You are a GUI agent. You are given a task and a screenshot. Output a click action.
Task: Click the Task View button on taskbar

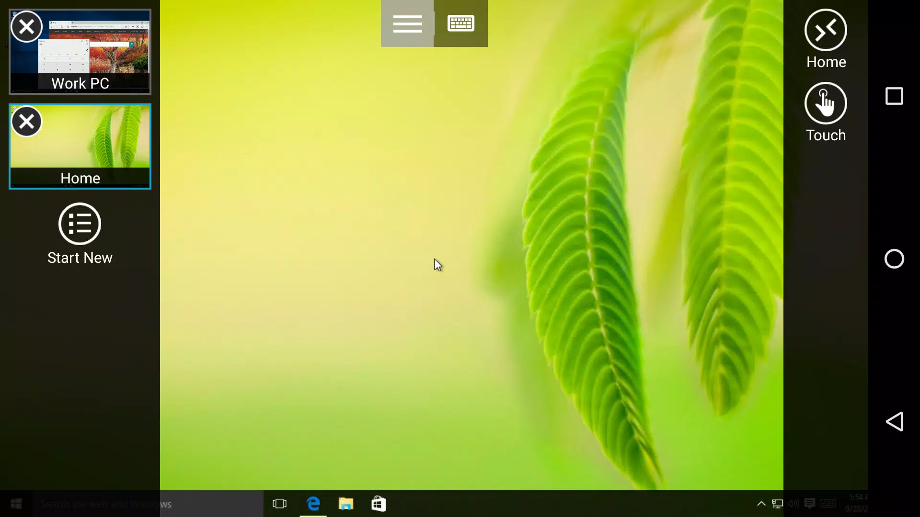[281, 504]
